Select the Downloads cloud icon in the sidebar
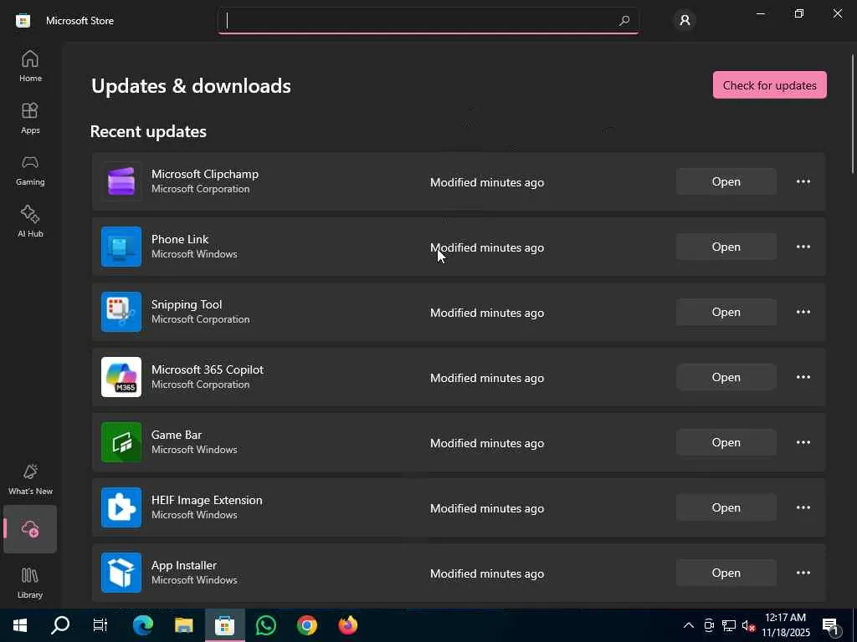The image size is (857, 642). click(30, 529)
